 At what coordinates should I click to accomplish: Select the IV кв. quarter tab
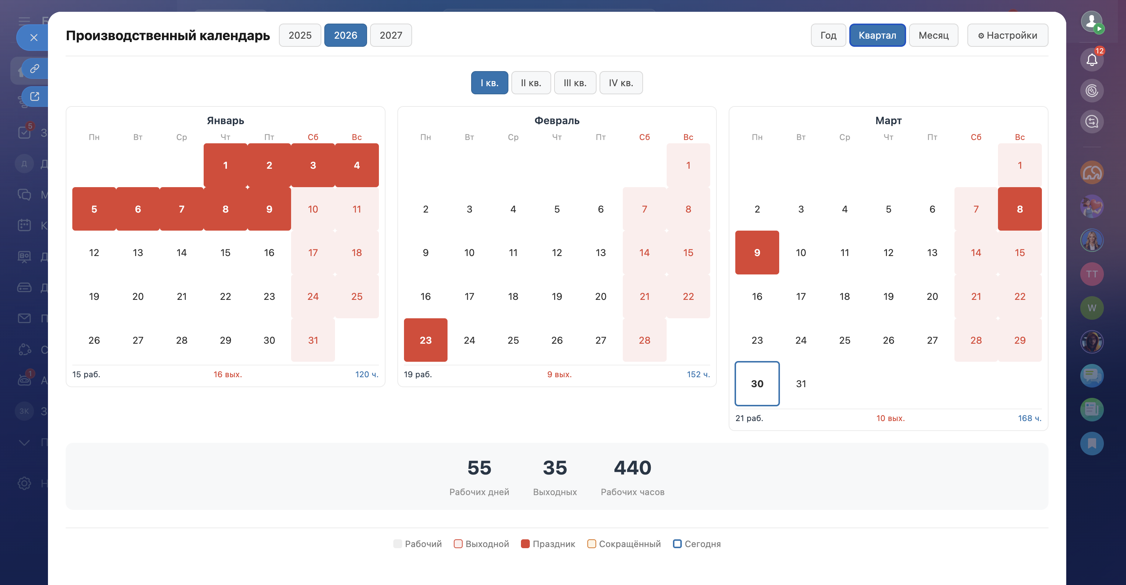[621, 83]
